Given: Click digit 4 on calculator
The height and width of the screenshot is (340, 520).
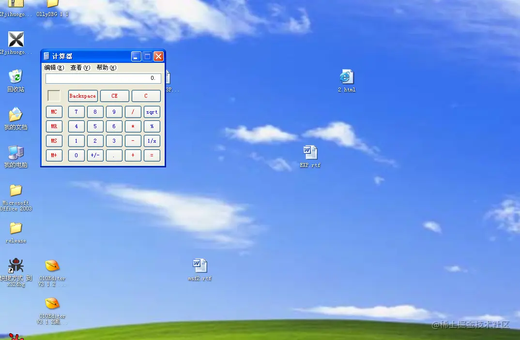Looking at the screenshot, I should click(76, 127).
